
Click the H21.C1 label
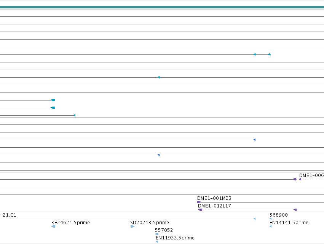tap(8, 215)
